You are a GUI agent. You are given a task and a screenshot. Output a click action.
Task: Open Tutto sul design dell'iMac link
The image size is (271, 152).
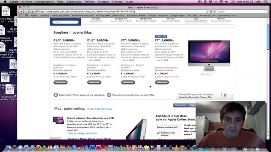[82, 133]
